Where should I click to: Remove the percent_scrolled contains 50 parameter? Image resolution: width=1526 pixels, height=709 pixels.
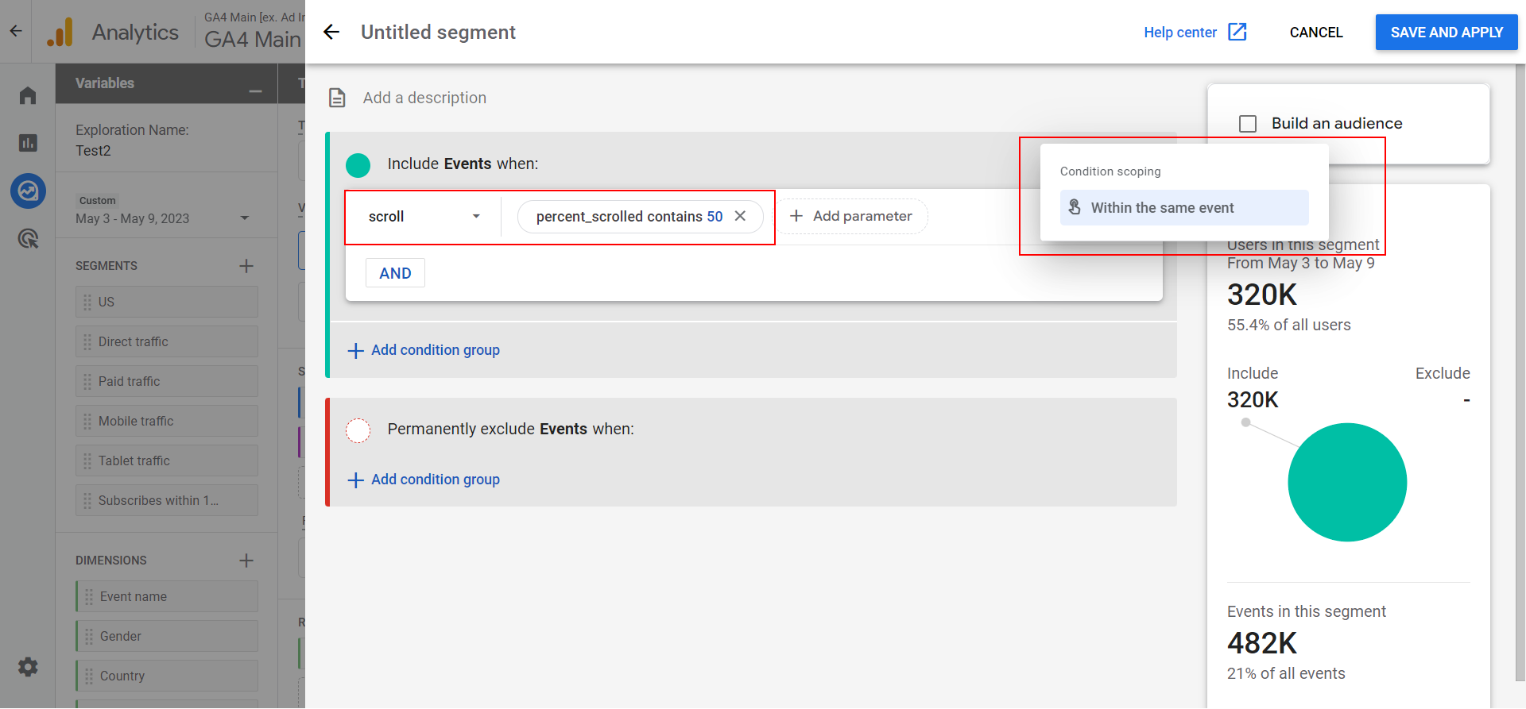[740, 216]
